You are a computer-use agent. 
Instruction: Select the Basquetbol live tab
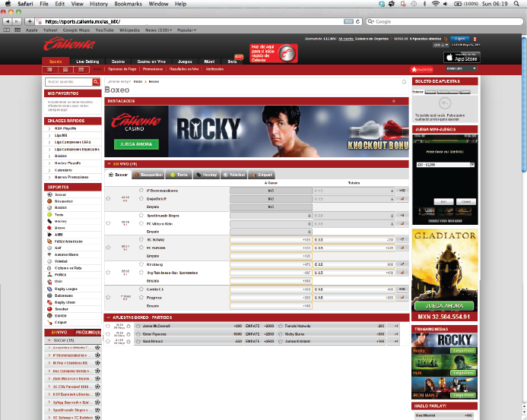click(x=148, y=175)
